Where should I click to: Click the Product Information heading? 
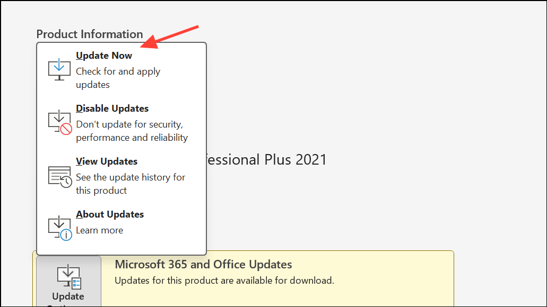tap(90, 34)
